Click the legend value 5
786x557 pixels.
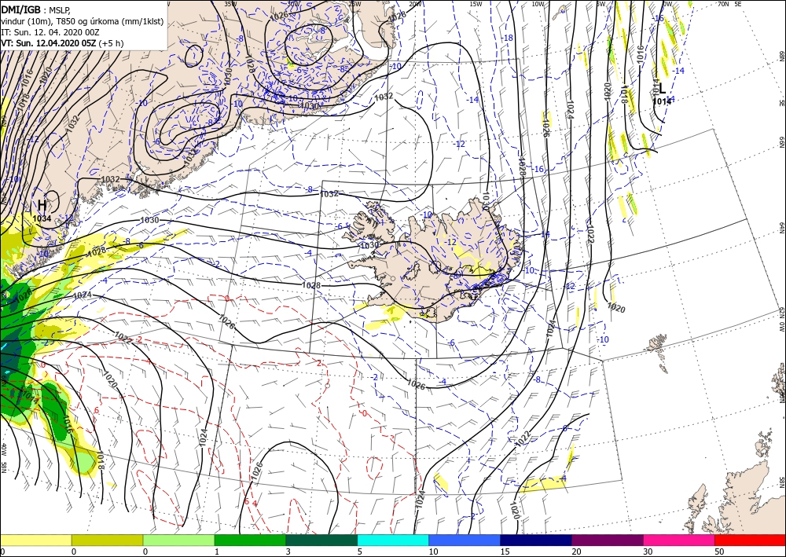(x=360, y=552)
